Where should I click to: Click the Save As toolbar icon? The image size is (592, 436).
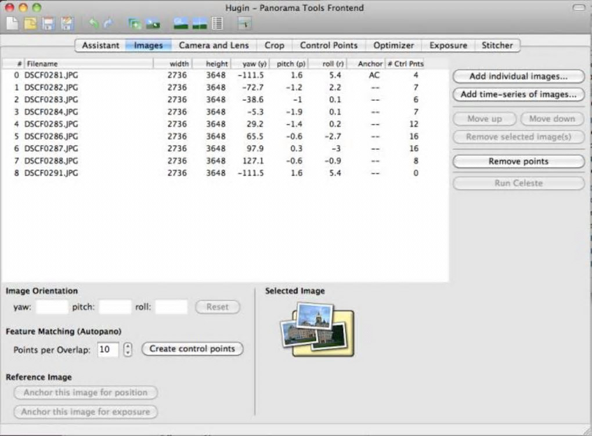click(67, 24)
